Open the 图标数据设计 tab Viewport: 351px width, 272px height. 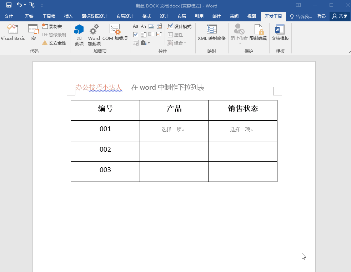[x=95, y=16]
